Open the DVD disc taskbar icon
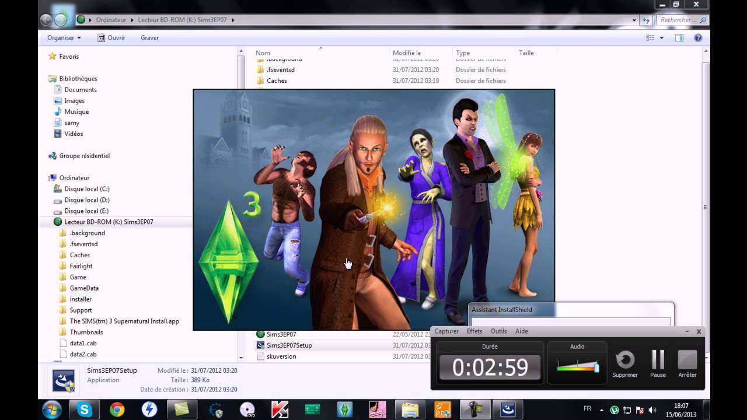The width and height of the screenshot is (747, 420). [247, 409]
